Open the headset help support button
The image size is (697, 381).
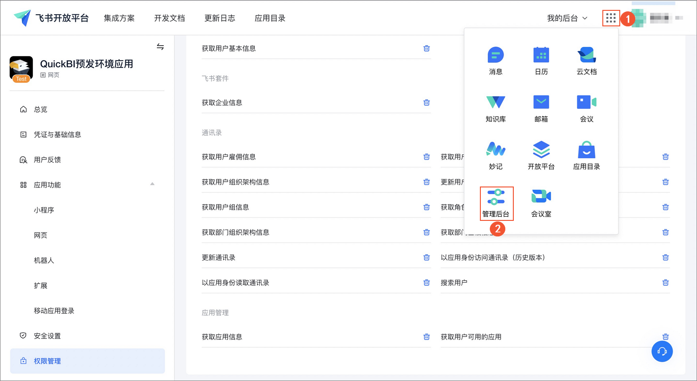tap(662, 351)
